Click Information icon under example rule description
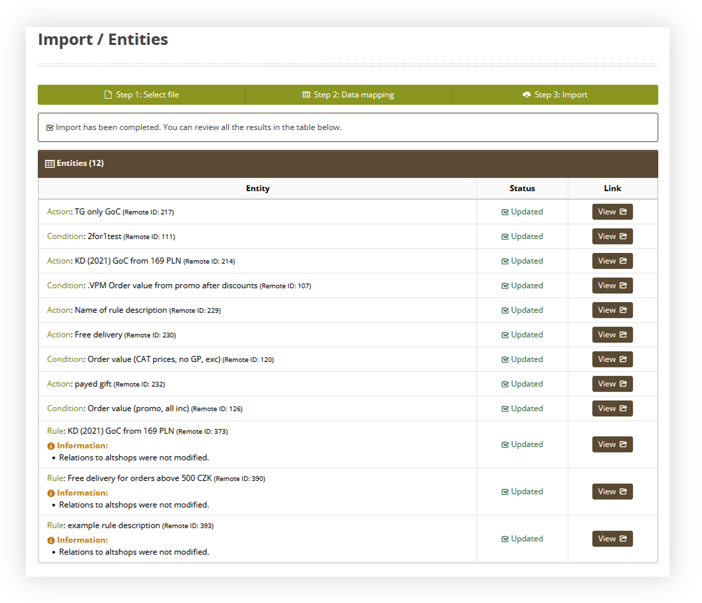Screen dimensions: 702x603 point(51,541)
